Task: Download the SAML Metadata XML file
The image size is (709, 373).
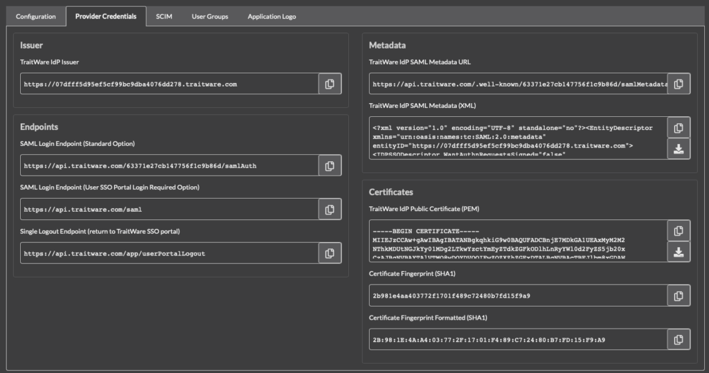Action: pyautogui.click(x=679, y=149)
